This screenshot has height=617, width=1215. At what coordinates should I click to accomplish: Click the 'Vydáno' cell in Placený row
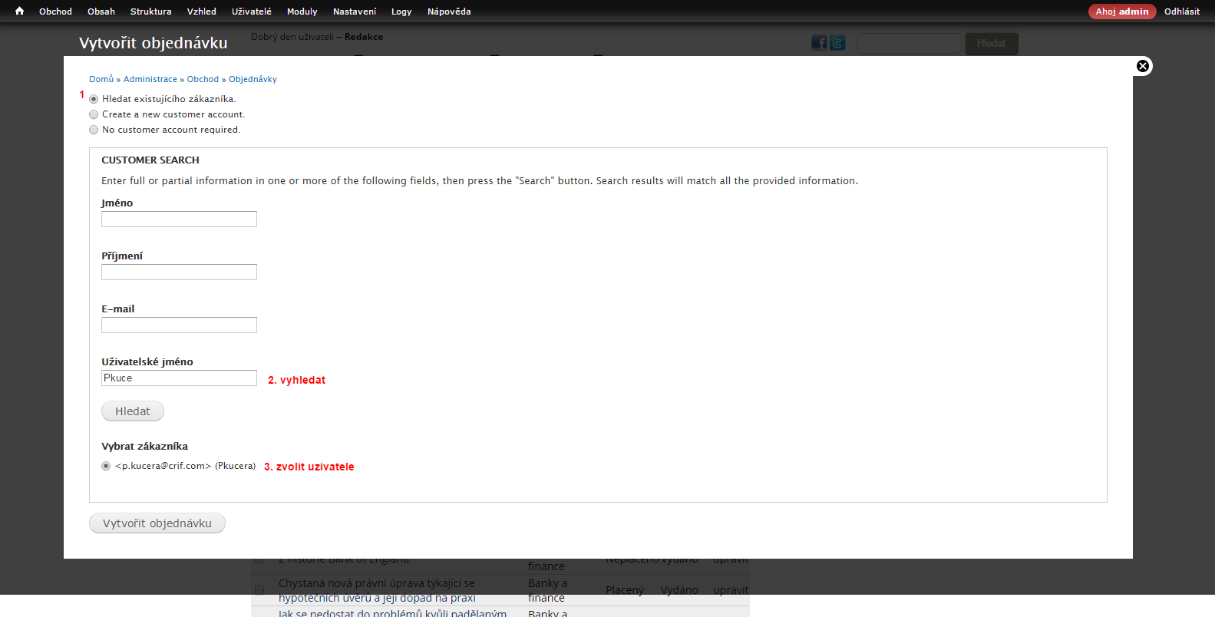[679, 590]
